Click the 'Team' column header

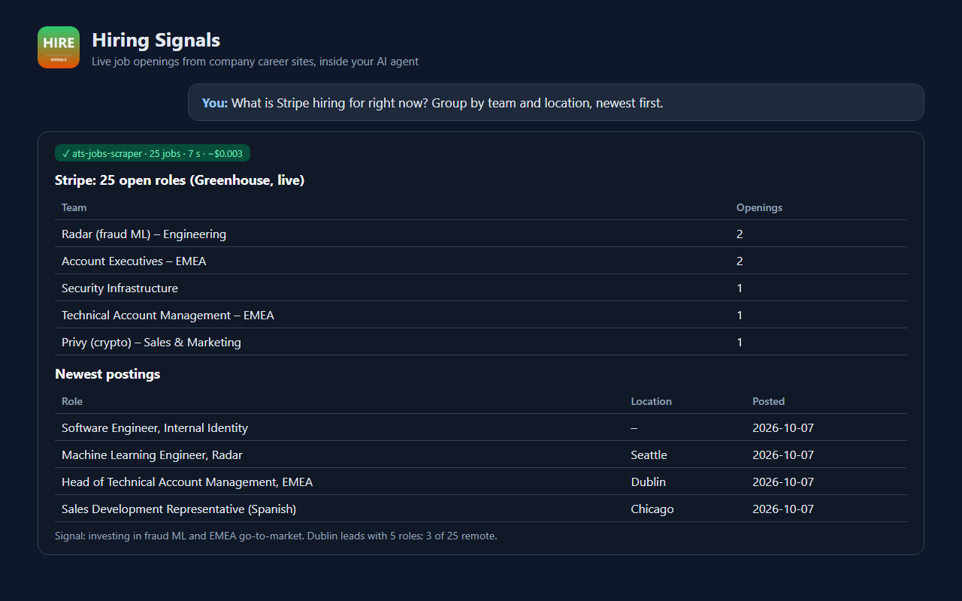74,207
